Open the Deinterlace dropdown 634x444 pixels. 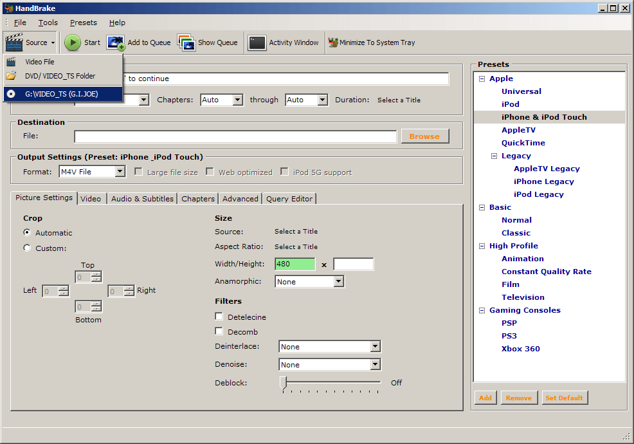[376, 346]
